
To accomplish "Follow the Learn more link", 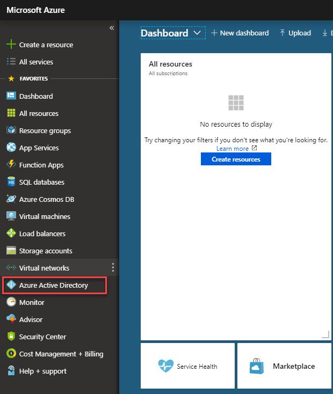I will 233,149.
